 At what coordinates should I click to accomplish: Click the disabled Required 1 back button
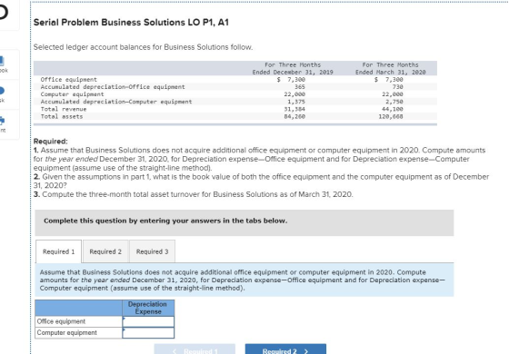point(195,350)
